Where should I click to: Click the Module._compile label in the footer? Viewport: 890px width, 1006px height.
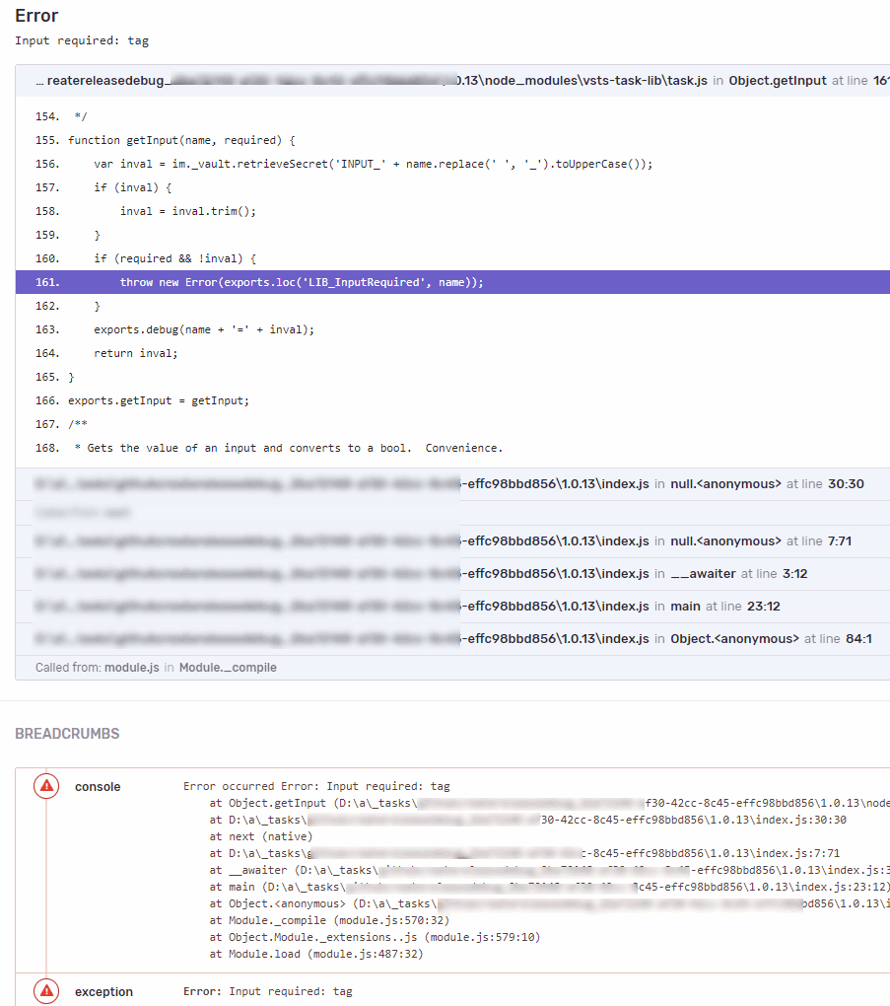(228, 668)
